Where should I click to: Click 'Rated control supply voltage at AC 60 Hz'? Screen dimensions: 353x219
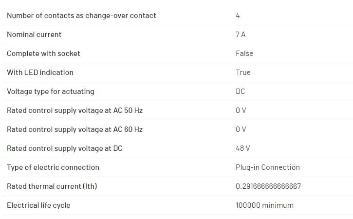coord(75,129)
